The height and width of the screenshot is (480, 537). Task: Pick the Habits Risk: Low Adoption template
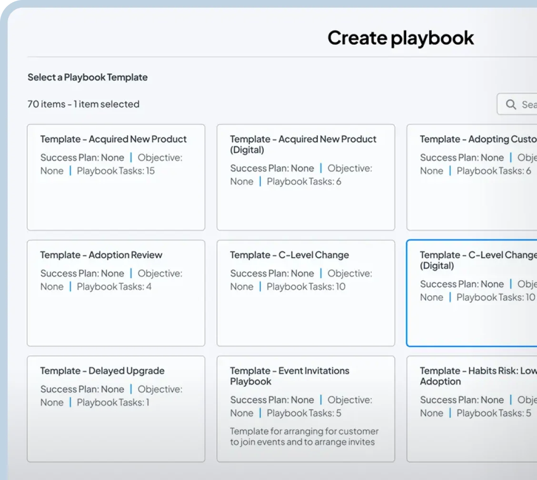point(472,409)
